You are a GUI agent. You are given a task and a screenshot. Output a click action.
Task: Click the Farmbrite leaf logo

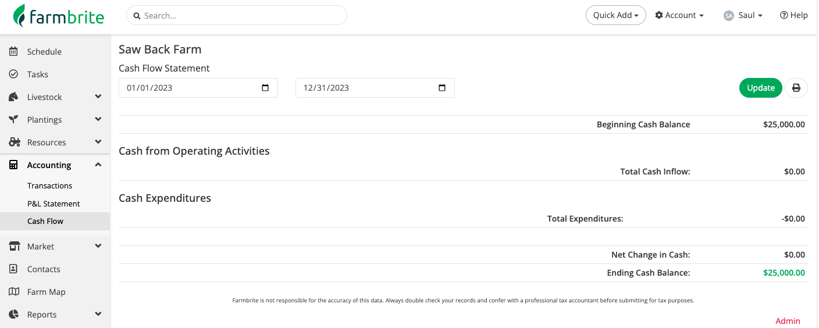click(x=20, y=16)
